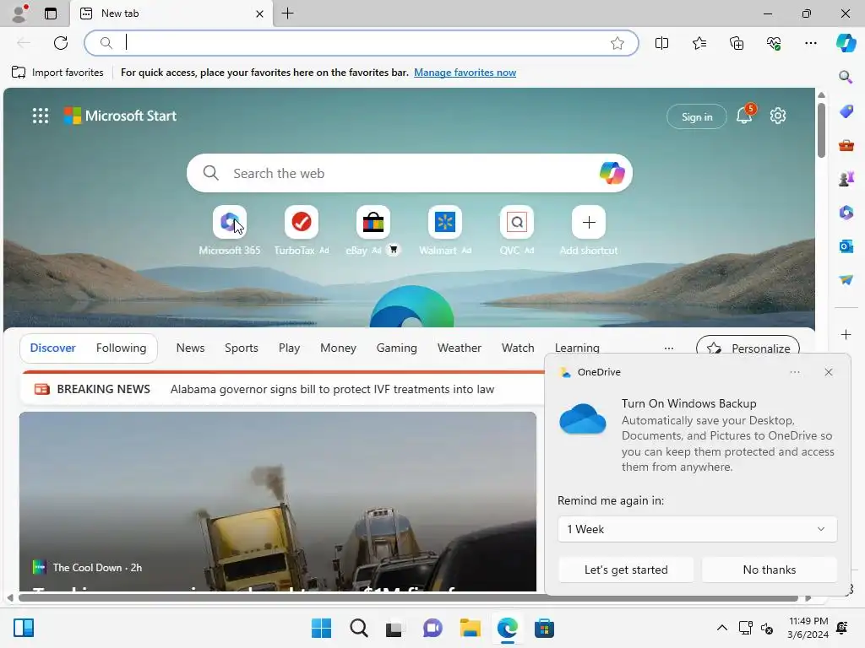This screenshot has height=648, width=865.
Task: Open Browser essentials heart icon
Action: click(774, 43)
